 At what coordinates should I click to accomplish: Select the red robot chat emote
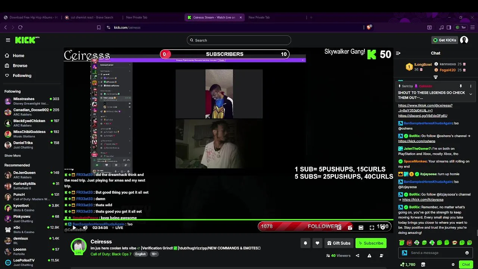click(409, 242)
